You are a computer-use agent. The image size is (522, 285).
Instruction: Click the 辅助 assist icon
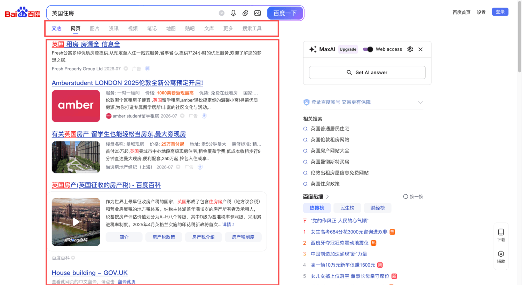501,254
